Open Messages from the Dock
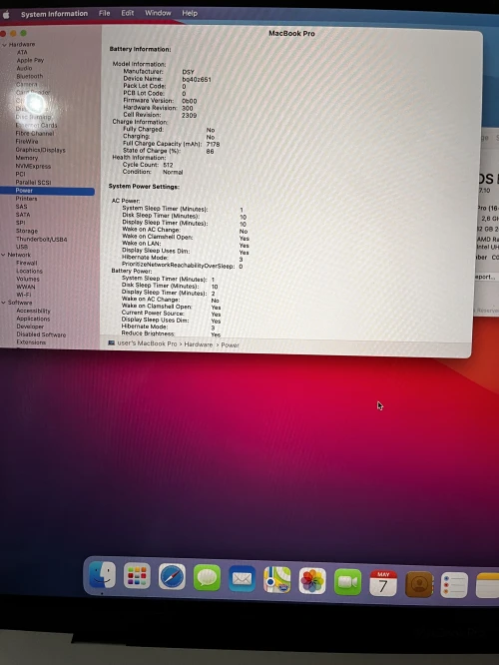This screenshot has width=499, height=665. pyautogui.click(x=207, y=578)
